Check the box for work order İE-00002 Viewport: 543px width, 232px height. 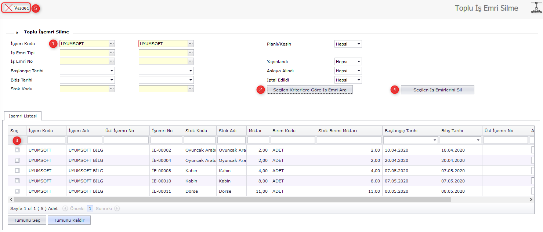[17, 150]
